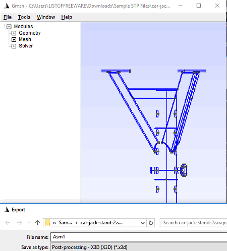227x251 pixels.
Task: Expand the Solver module
Action: tap(14, 46)
